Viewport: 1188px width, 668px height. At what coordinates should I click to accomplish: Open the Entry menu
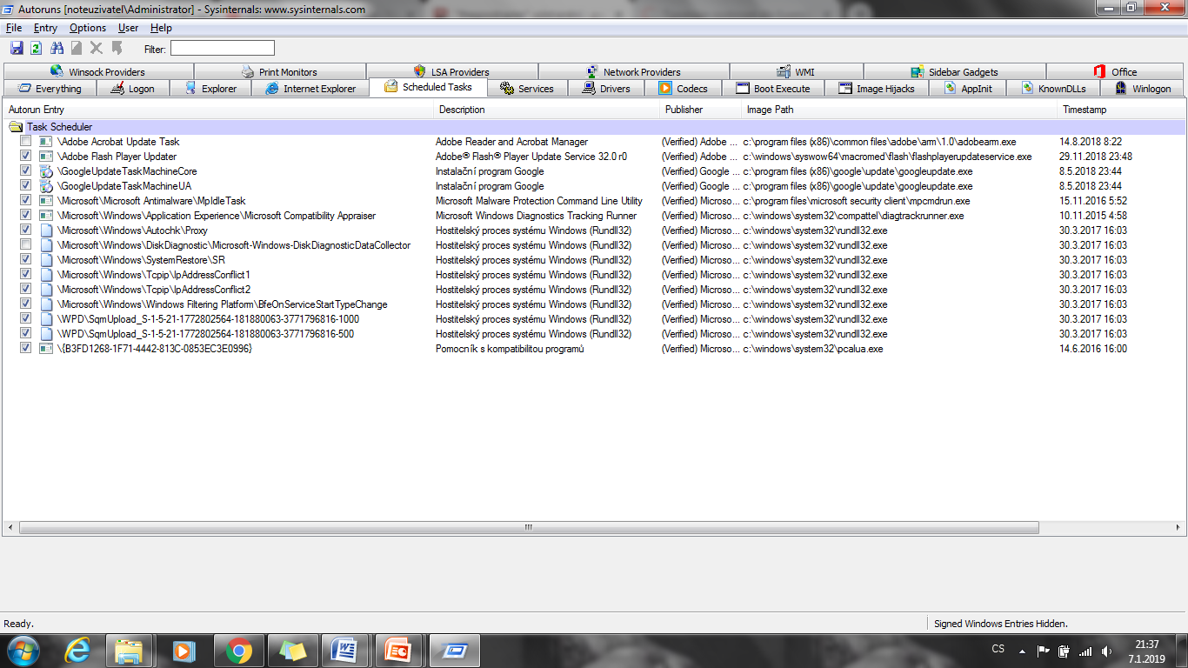45,28
